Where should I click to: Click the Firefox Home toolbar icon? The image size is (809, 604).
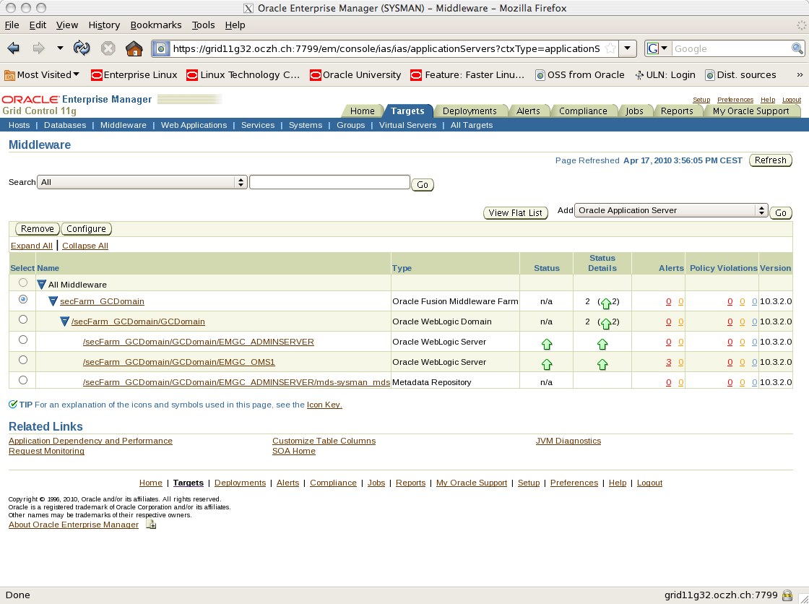134,48
